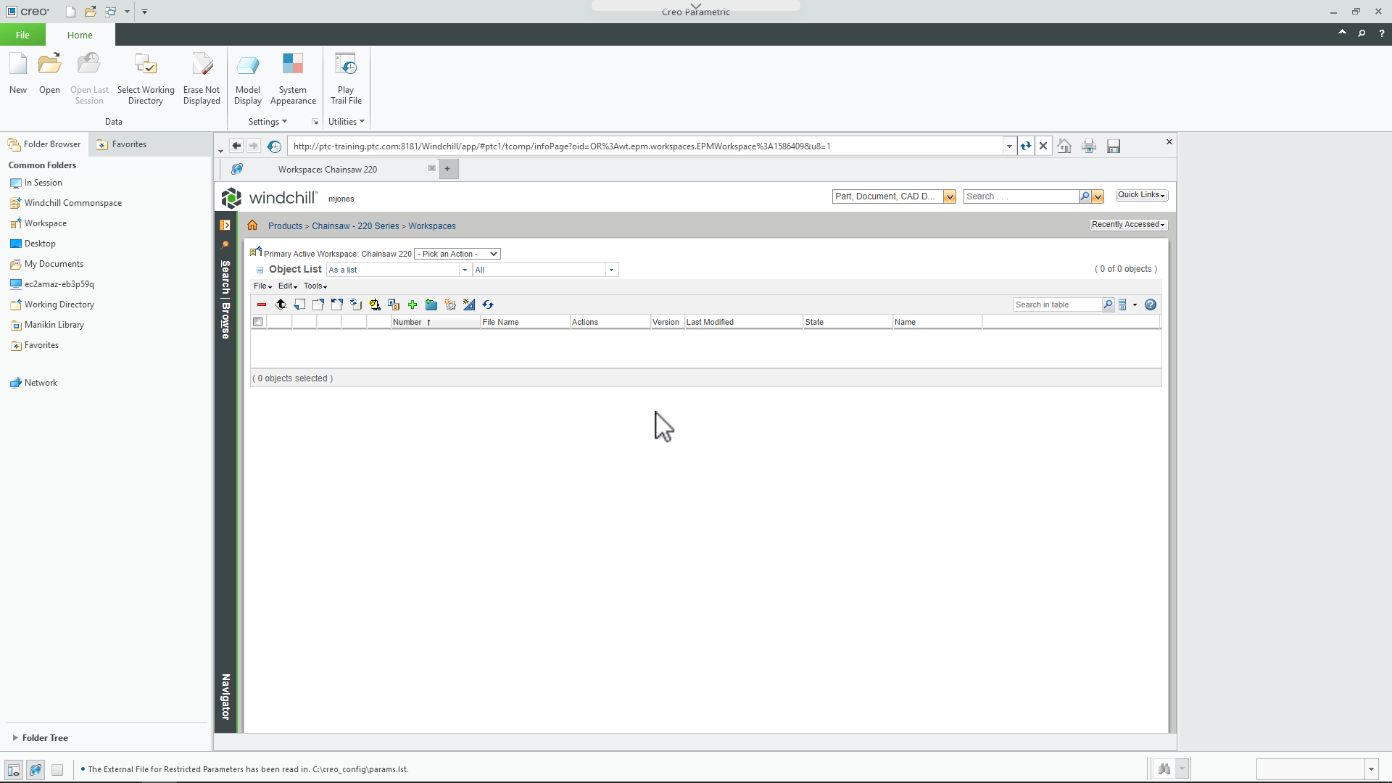The image size is (1392, 783).
Task: Open table help via the question mark icon
Action: pos(1150,304)
